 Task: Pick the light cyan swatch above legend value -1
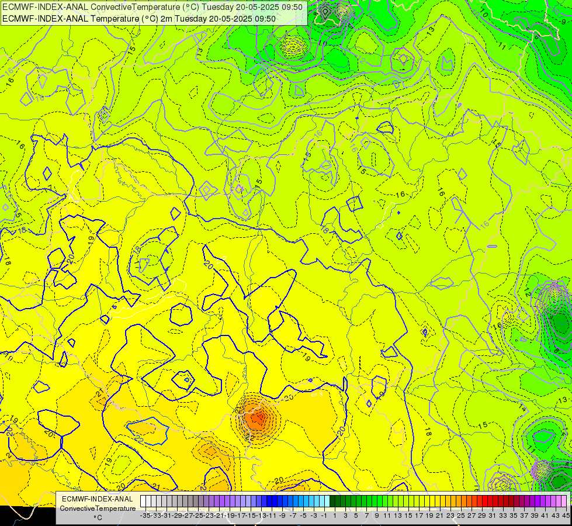[322, 501]
